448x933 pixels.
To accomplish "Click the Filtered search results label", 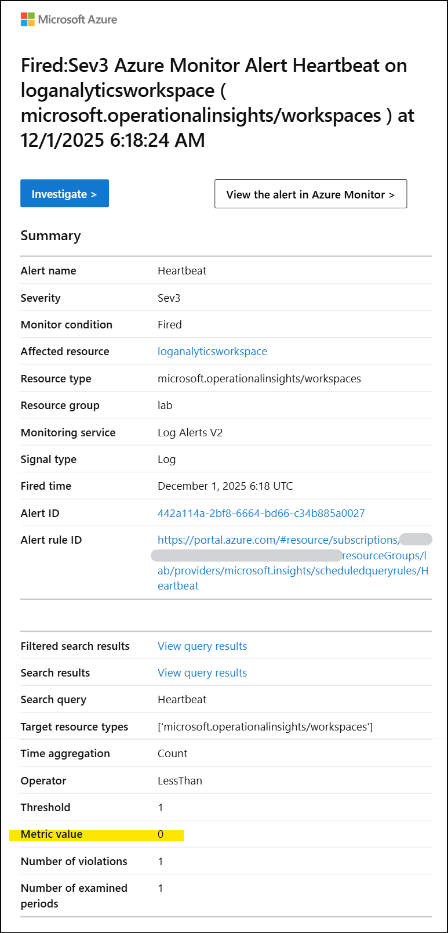I will tap(75, 646).
